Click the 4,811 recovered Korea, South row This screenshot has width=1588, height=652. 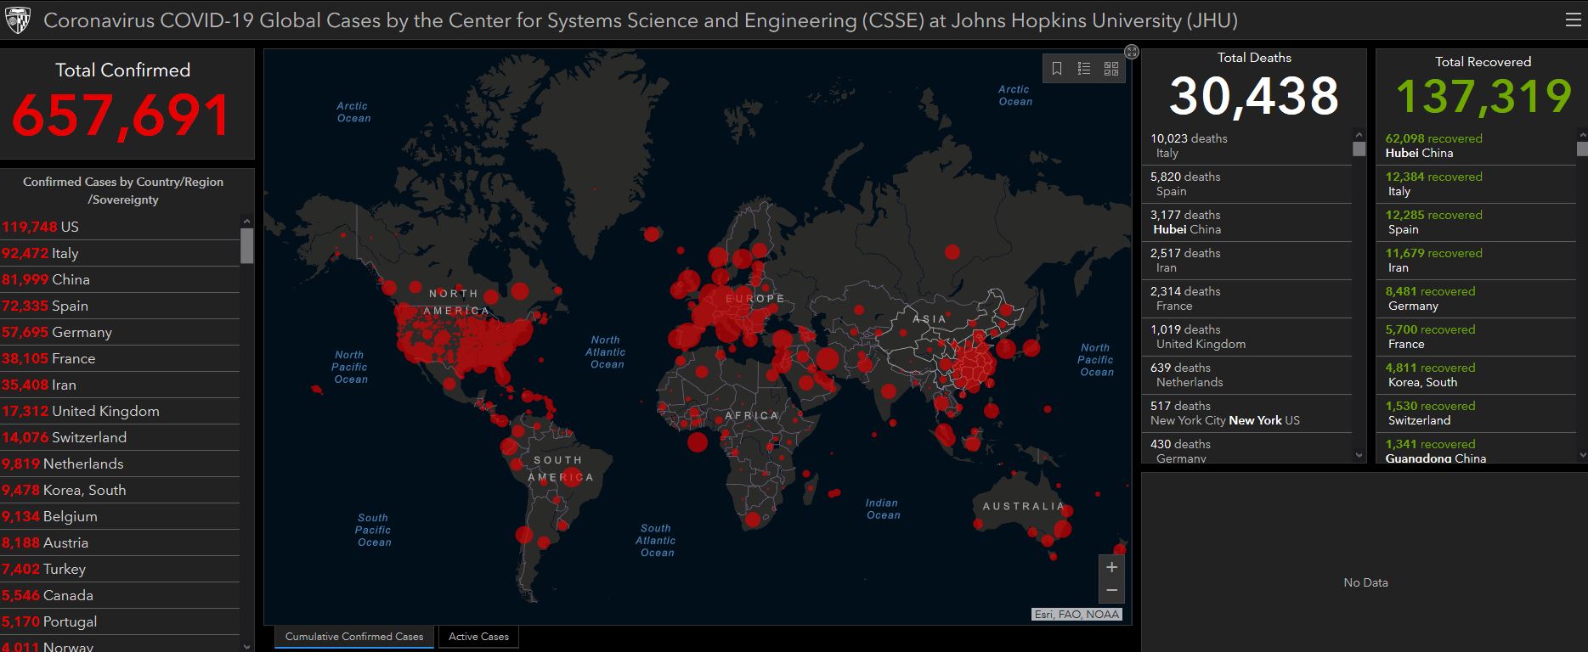1477,375
